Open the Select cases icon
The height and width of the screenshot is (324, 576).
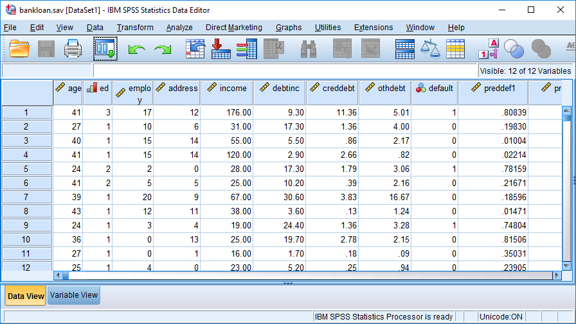point(456,49)
